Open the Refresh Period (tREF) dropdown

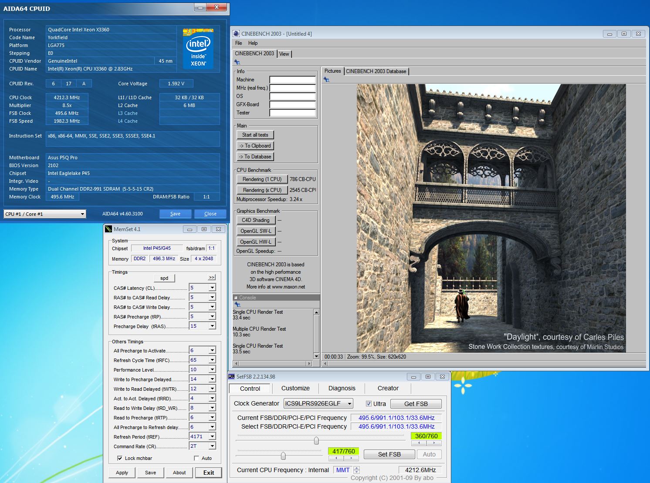212,436
